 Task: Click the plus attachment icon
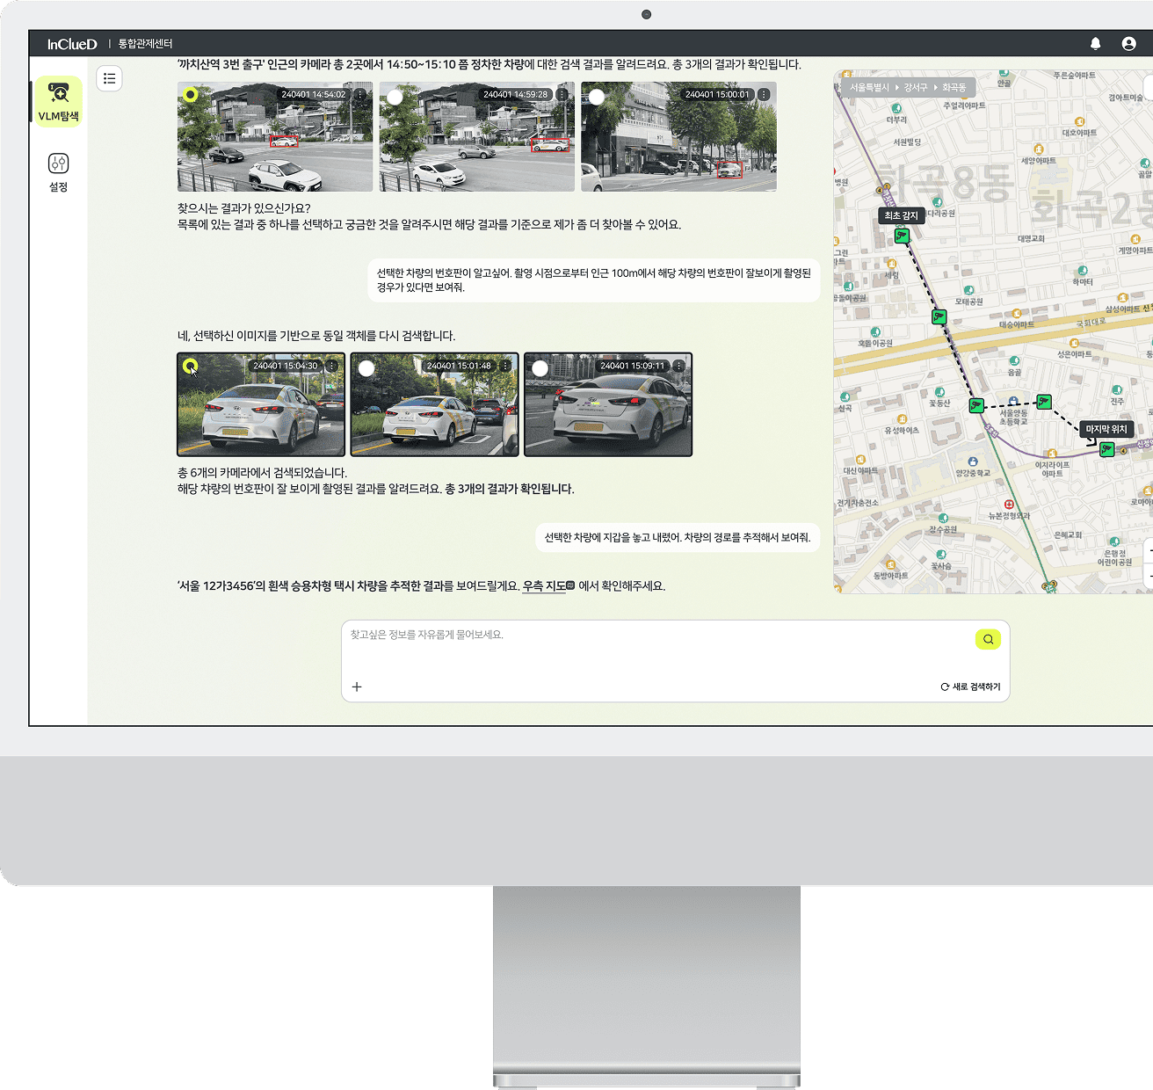click(x=357, y=687)
